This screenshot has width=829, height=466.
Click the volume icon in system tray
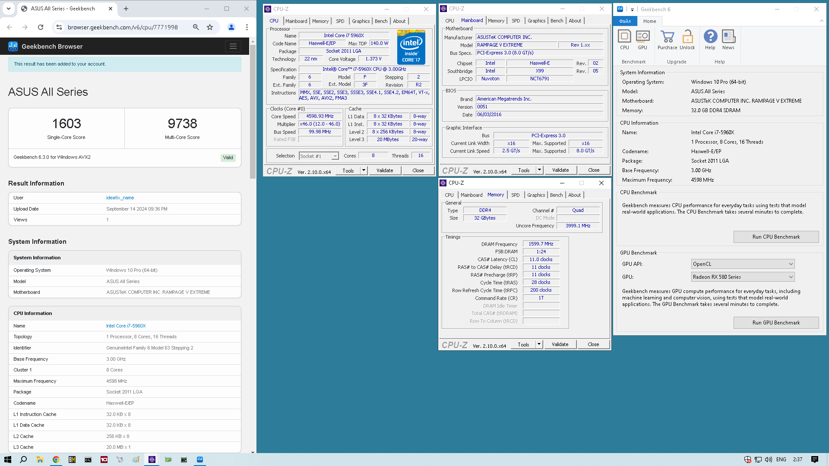(768, 460)
